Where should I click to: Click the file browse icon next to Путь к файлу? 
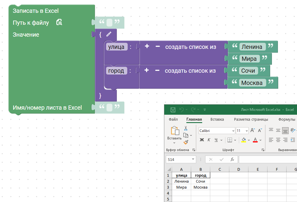point(59,22)
